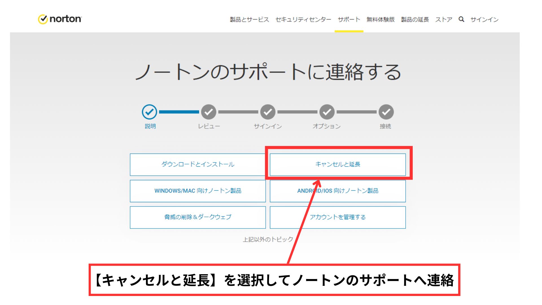Screen dimensions: 542x305
Task: Open the セキュリティセンター menu
Action: (x=303, y=19)
